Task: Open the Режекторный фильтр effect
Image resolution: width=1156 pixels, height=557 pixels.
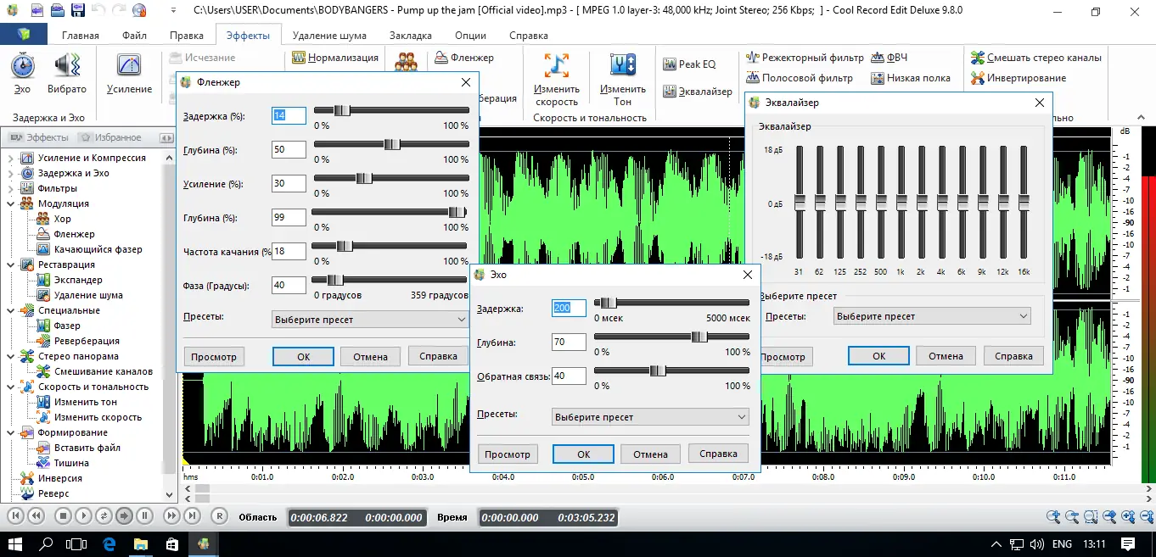Action: point(805,58)
